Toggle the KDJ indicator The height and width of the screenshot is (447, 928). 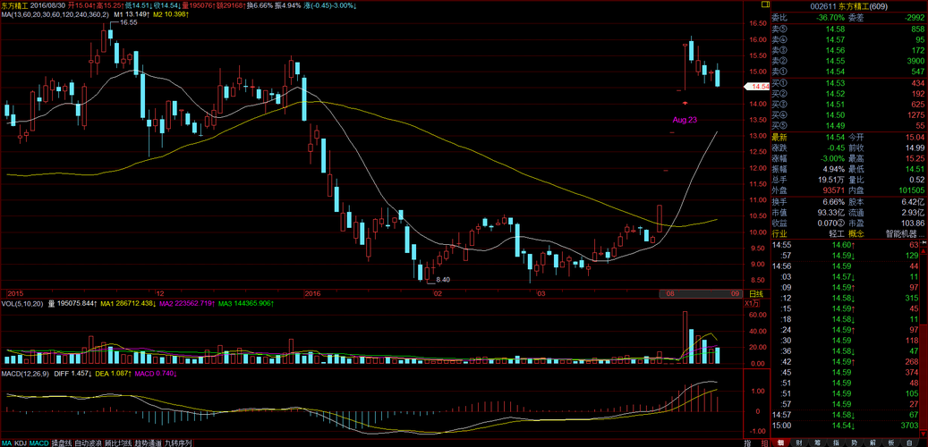pyautogui.click(x=21, y=443)
